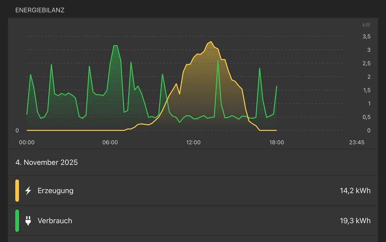Click the tallest green consumption peak

tap(115, 46)
